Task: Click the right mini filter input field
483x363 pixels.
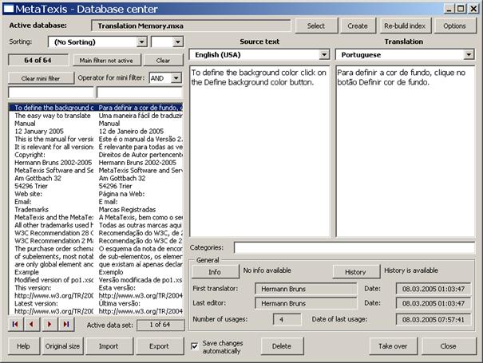Action: (x=140, y=93)
